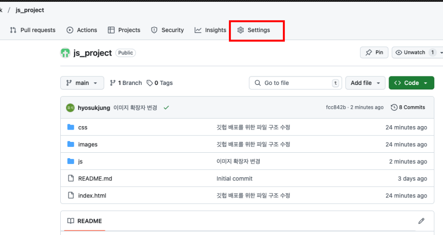Click '24 minutes ago' in index.html row
Screen dimensions: 443x235
(x=406, y=196)
